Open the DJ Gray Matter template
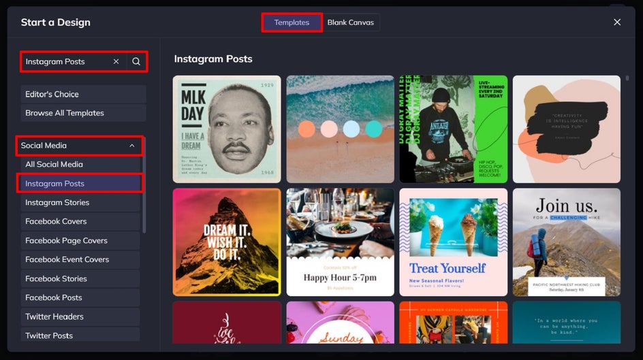 [x=453, y=129]
